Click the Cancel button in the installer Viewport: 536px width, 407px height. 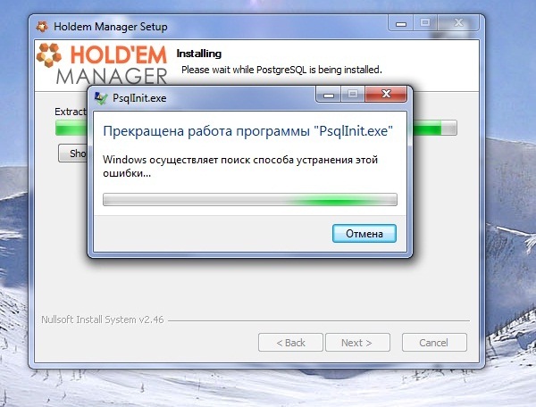434,343
